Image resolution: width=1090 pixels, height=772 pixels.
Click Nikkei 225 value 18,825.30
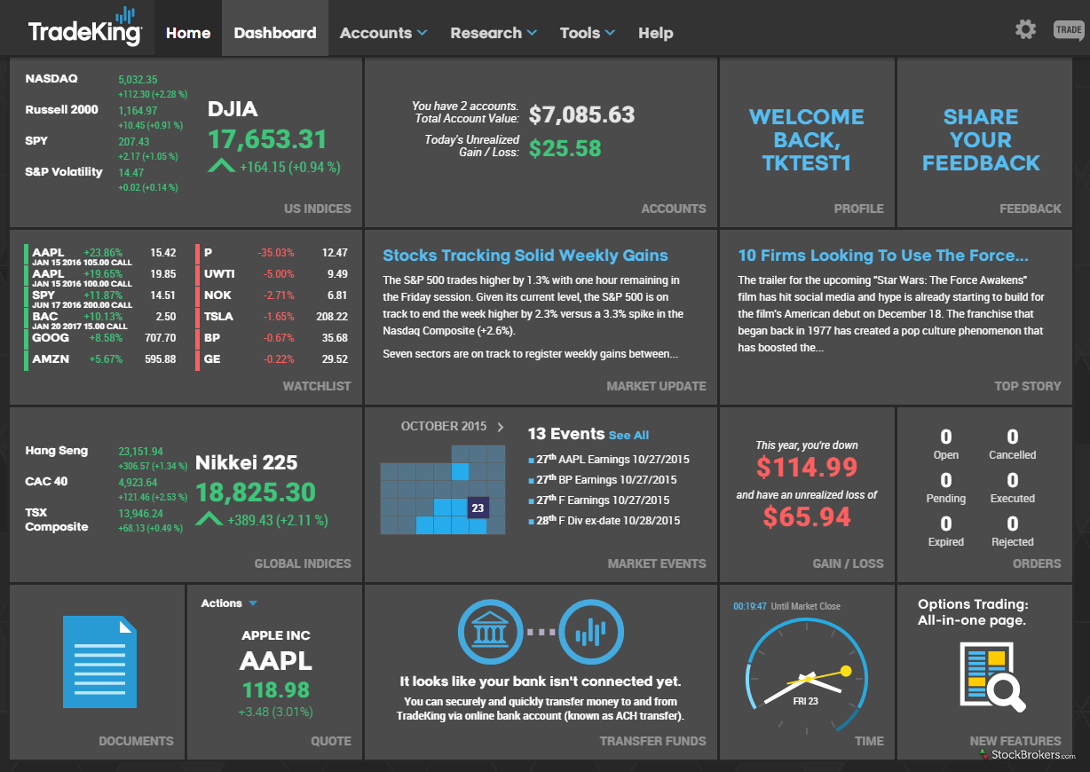[256, 493]
